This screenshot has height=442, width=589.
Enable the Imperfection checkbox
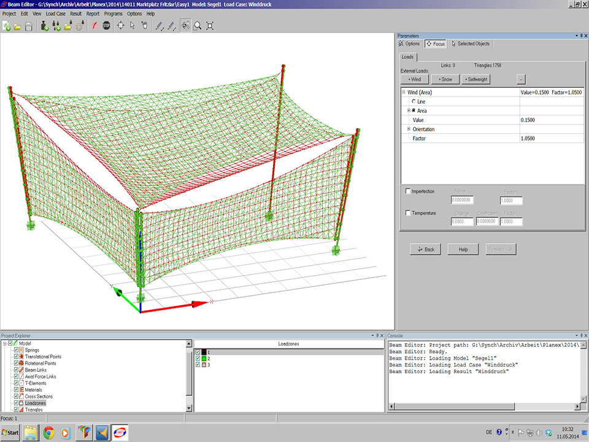coord(409,192)
